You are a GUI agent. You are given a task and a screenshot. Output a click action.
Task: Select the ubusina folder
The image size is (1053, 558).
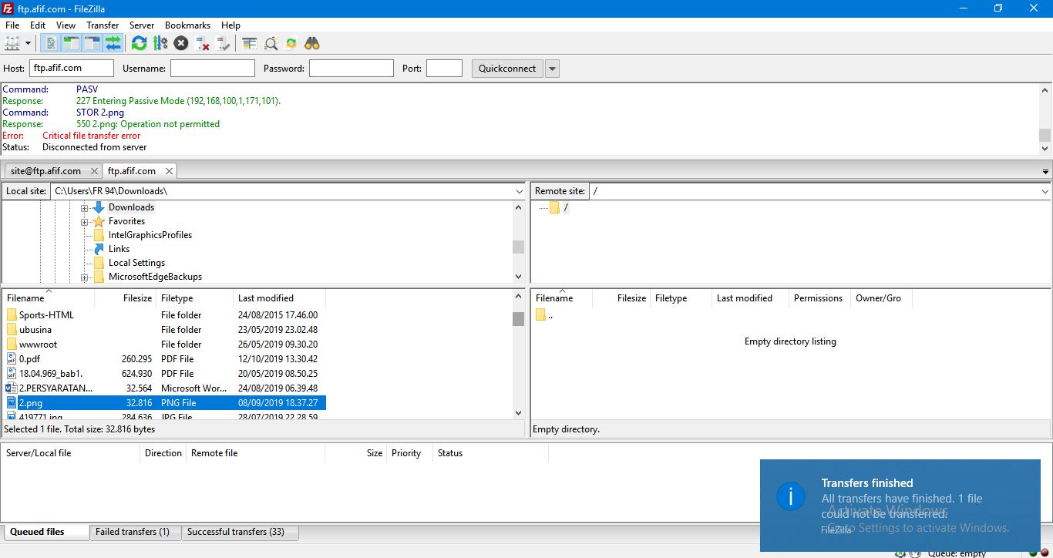pyautogui.click(x=165, y=330)
